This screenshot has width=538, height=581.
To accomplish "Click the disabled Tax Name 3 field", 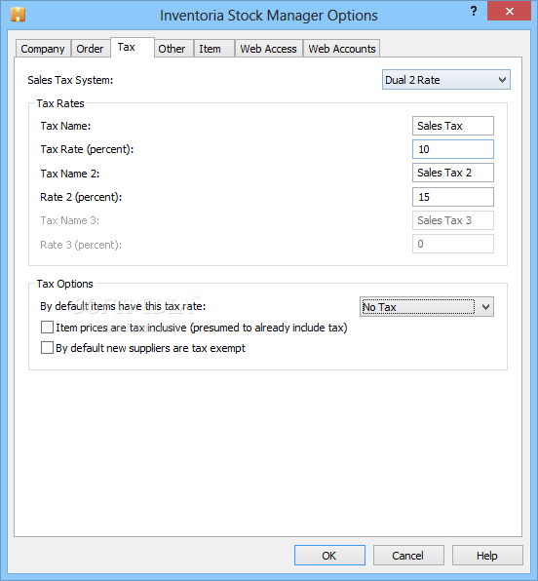I will (x=453, y=220).
